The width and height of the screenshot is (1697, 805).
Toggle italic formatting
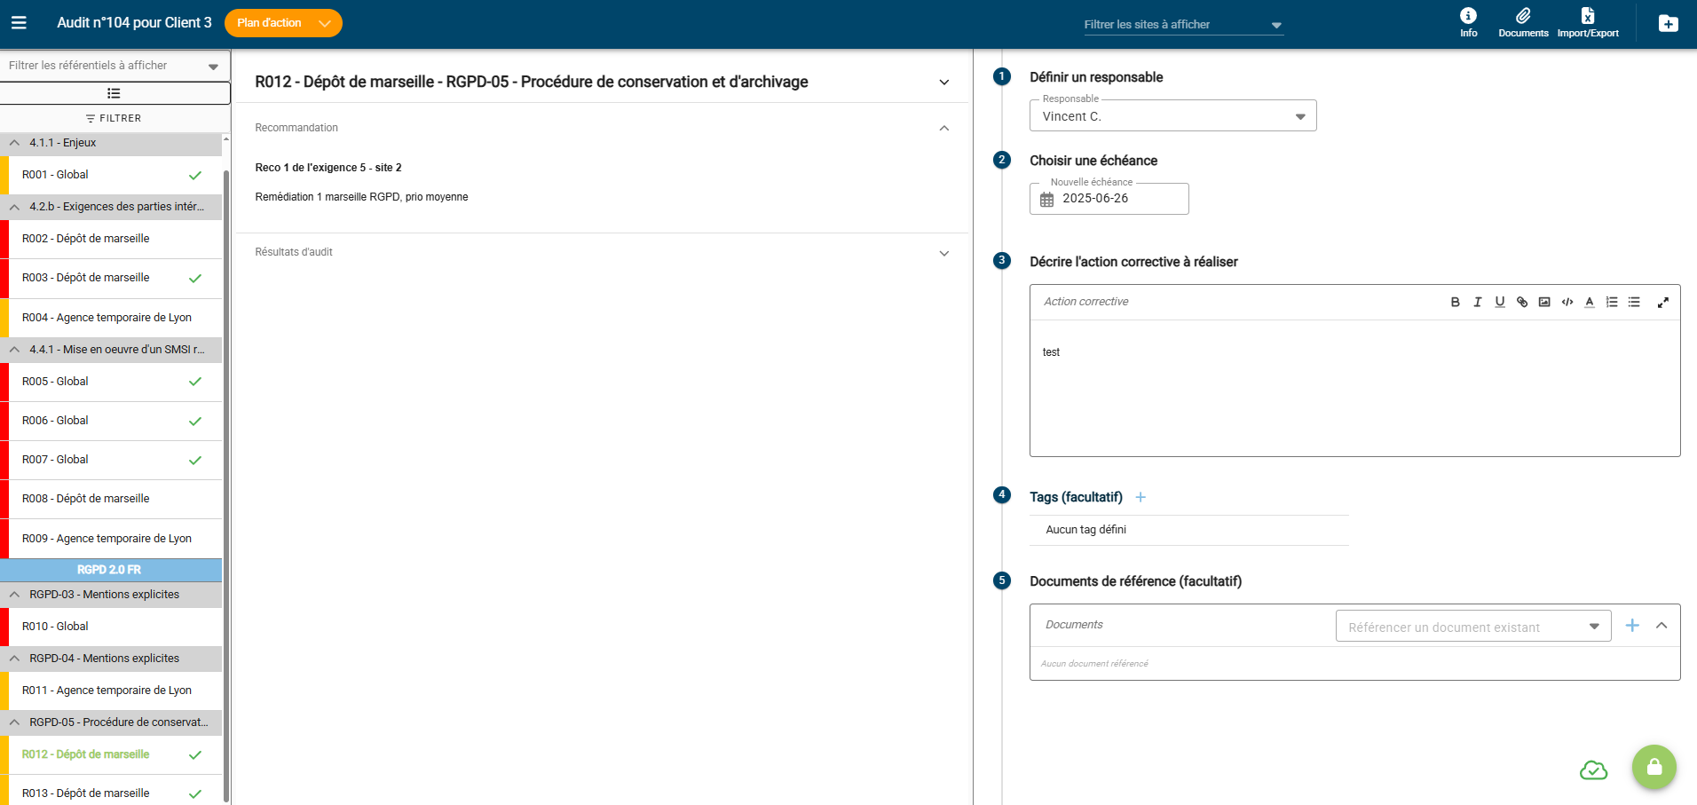[x=1478, y=303]
